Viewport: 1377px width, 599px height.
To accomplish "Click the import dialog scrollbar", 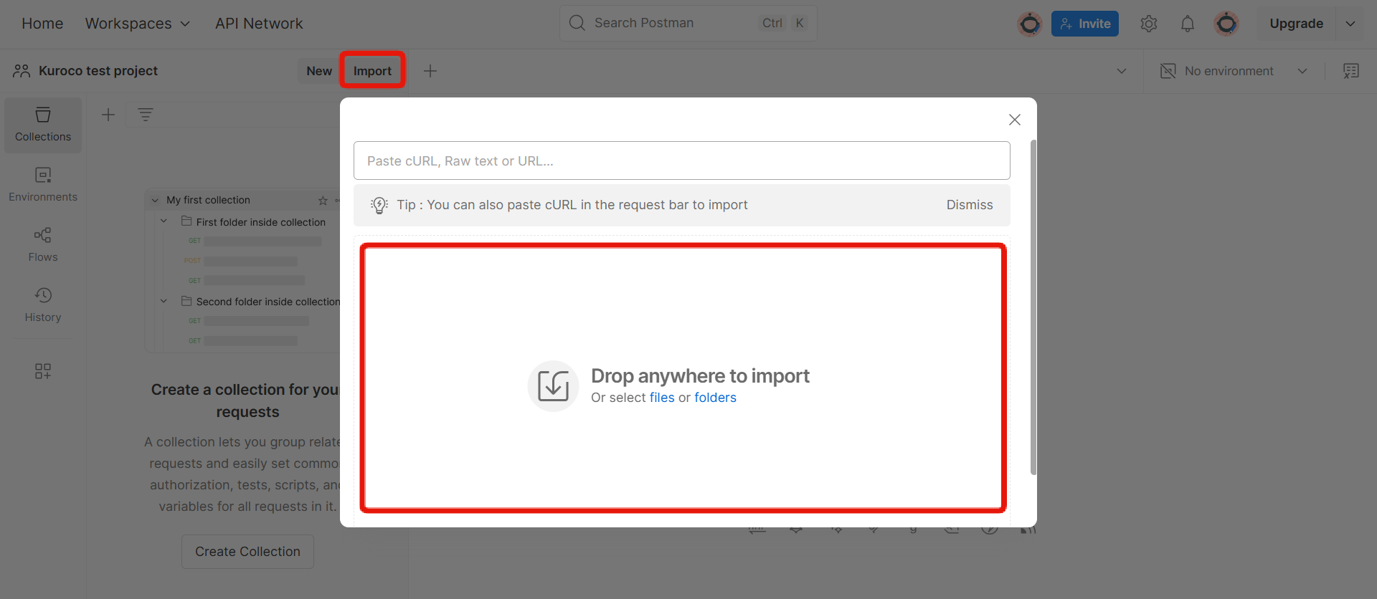I will tap(1033, 307).
